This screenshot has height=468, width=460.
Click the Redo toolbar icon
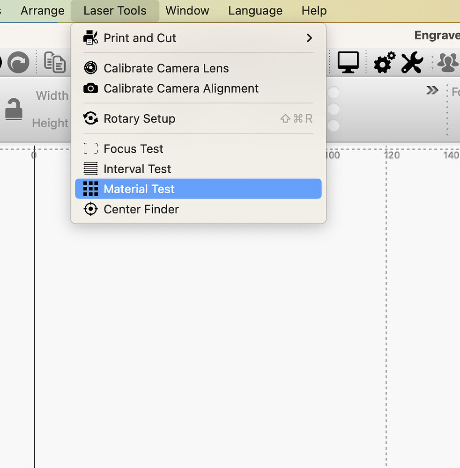[18, 62]
